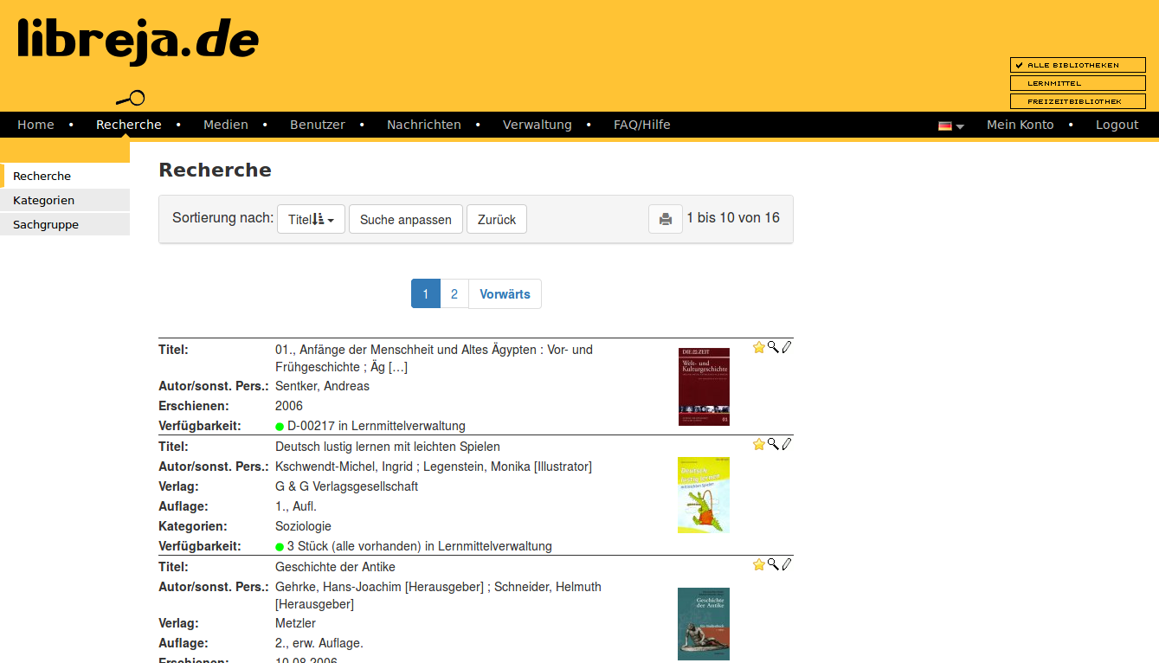Switch to the Kategorien sidebar section
The image size is (1159, 663).
point(42,200)
